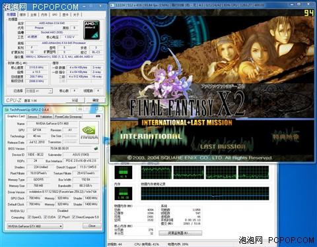Click the AMD Athlon II logo badge
Screen dimensions: 317x247
(91, 30)
